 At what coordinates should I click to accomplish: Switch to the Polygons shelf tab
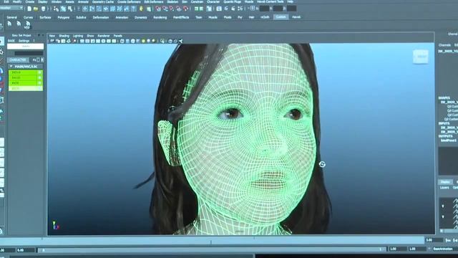coord(64,17)
